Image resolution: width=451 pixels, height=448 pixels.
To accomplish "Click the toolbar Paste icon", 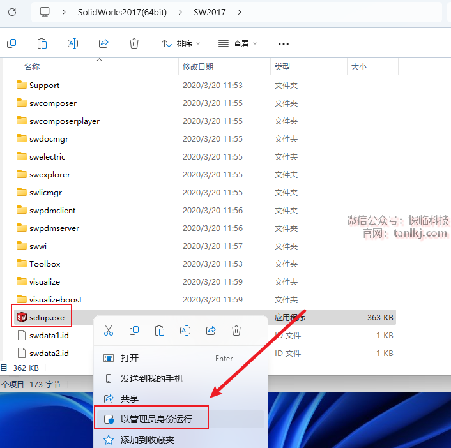I will tap(42, 43).
